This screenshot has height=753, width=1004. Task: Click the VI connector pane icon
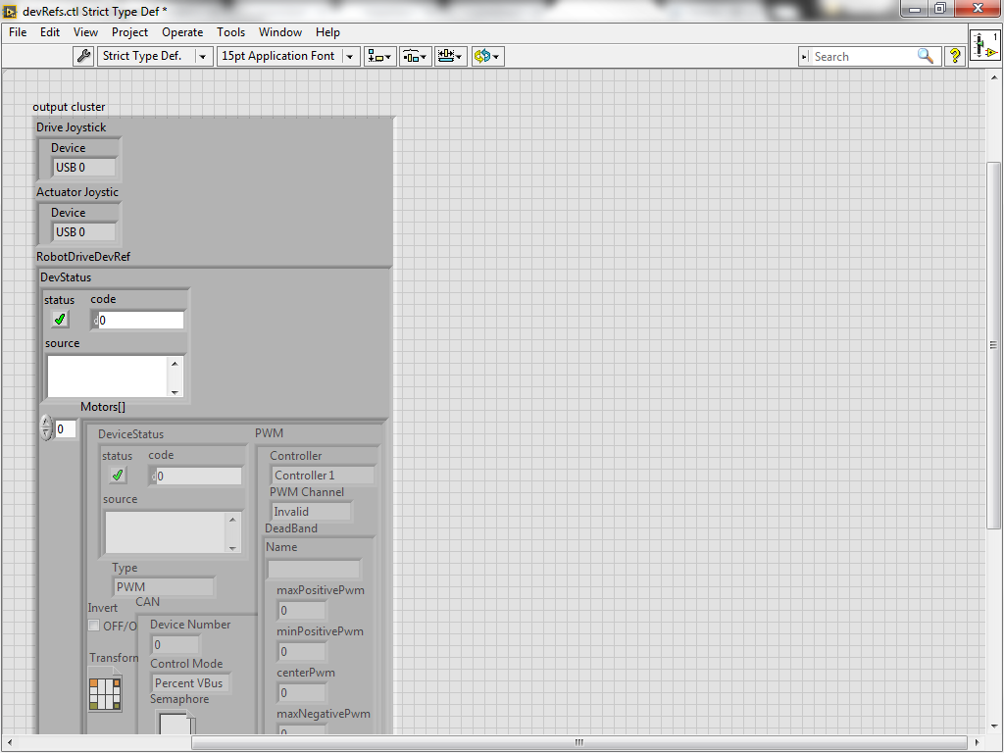(x=984, y=45)
